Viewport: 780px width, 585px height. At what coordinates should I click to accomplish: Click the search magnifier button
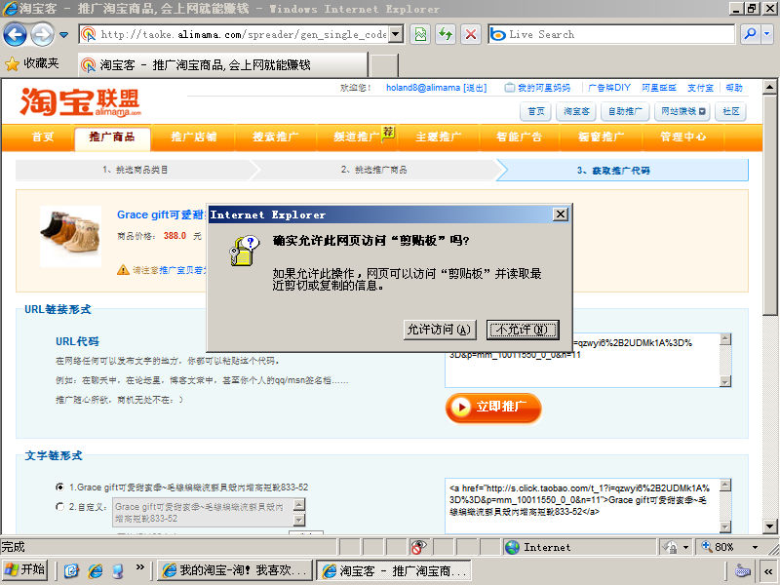point(750,34)
